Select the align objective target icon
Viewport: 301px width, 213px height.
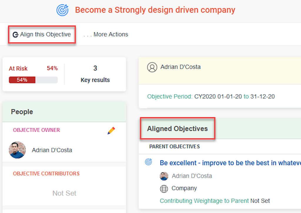pyautogui.click(x=15, y=34)
